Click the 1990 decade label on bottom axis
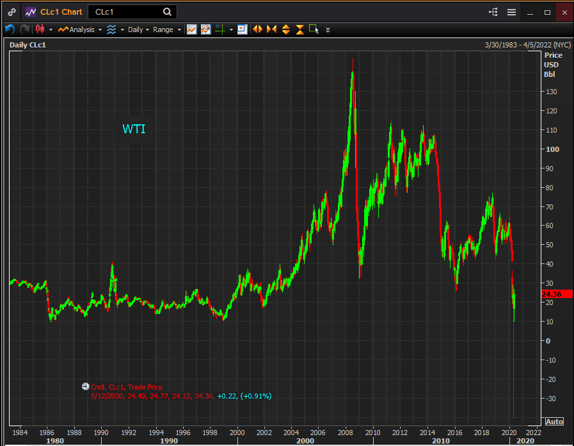 click(x=169, y=441)
